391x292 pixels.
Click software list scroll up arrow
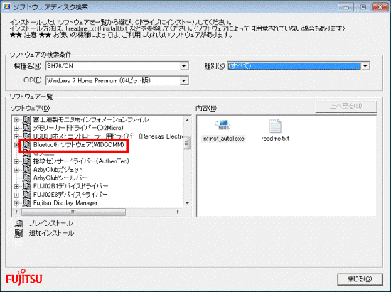[x=187, y=120]
